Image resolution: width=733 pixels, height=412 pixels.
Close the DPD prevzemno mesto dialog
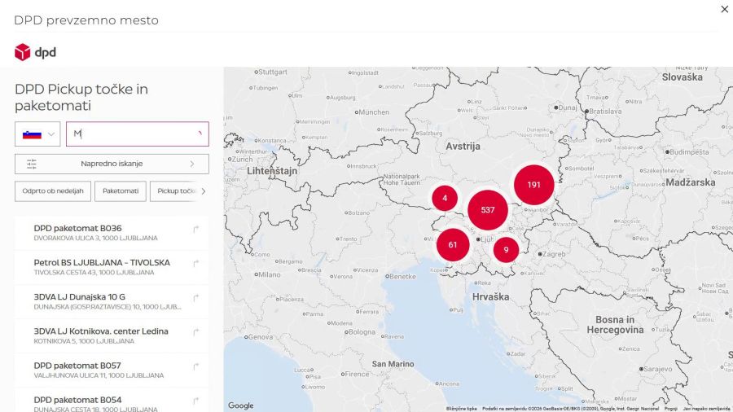pos(725,9)
